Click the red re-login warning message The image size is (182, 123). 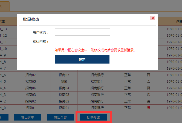pyautogui.click(x=95, y=50)
